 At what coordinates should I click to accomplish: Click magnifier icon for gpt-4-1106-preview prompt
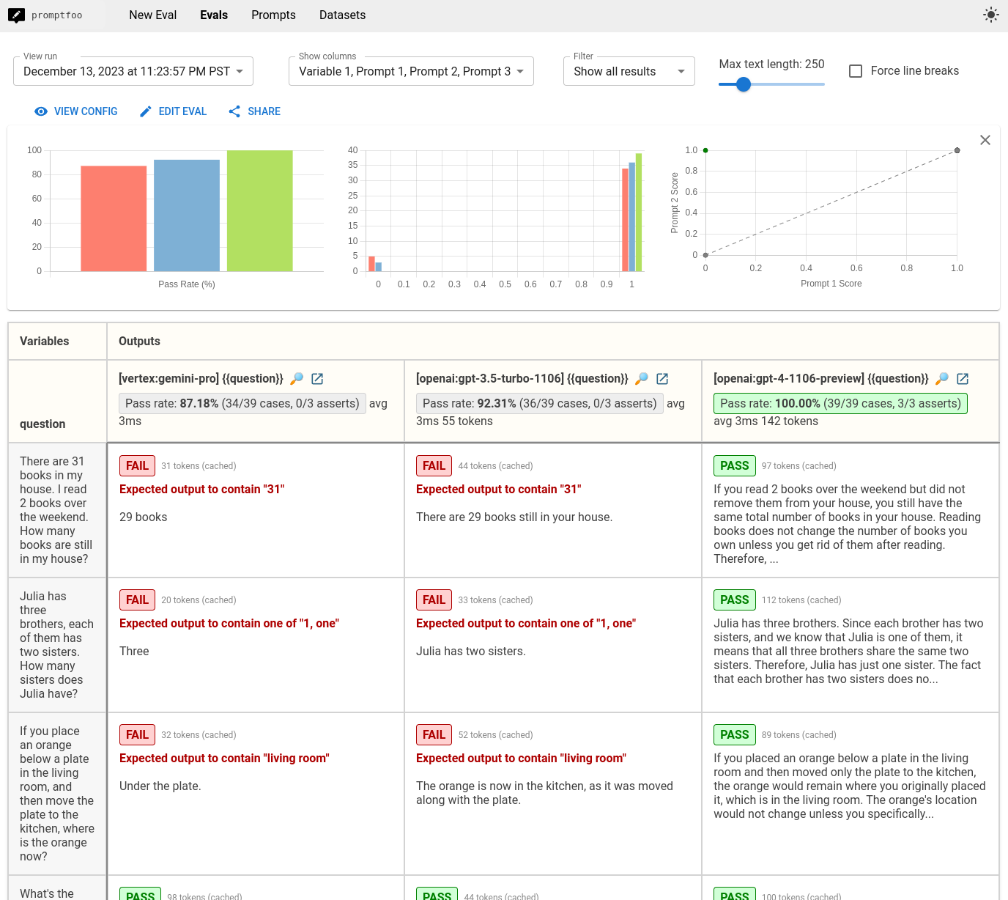pos(942,379)
